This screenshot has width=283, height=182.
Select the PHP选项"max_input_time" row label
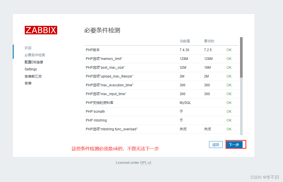pyautogui.click(x=106, y=94)
